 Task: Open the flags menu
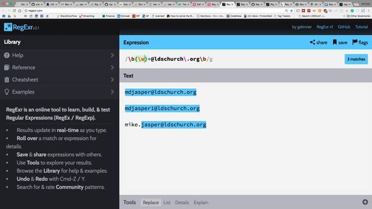tap(360, 42)
